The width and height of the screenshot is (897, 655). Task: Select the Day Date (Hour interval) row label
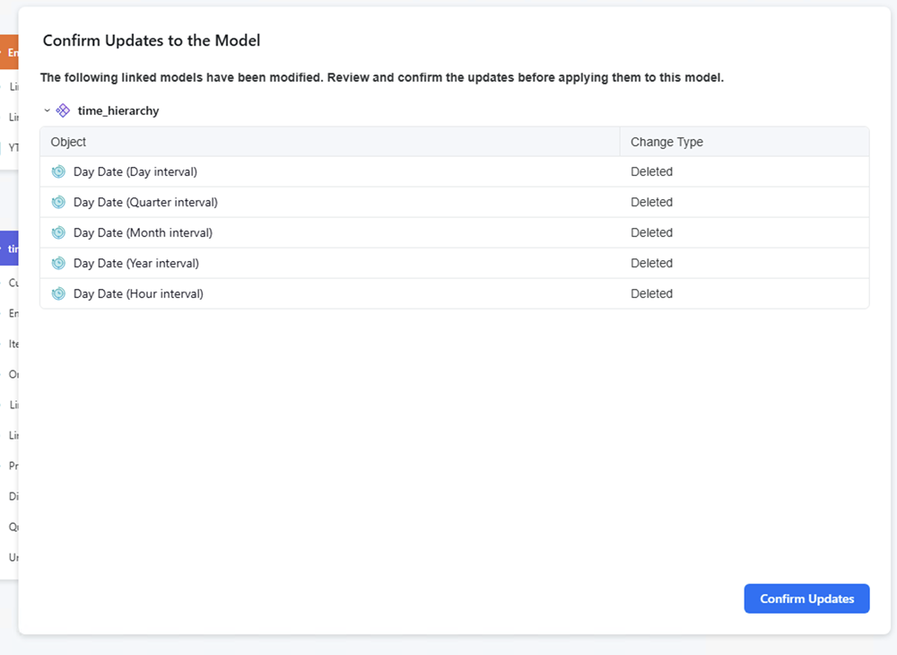[138, 293]
